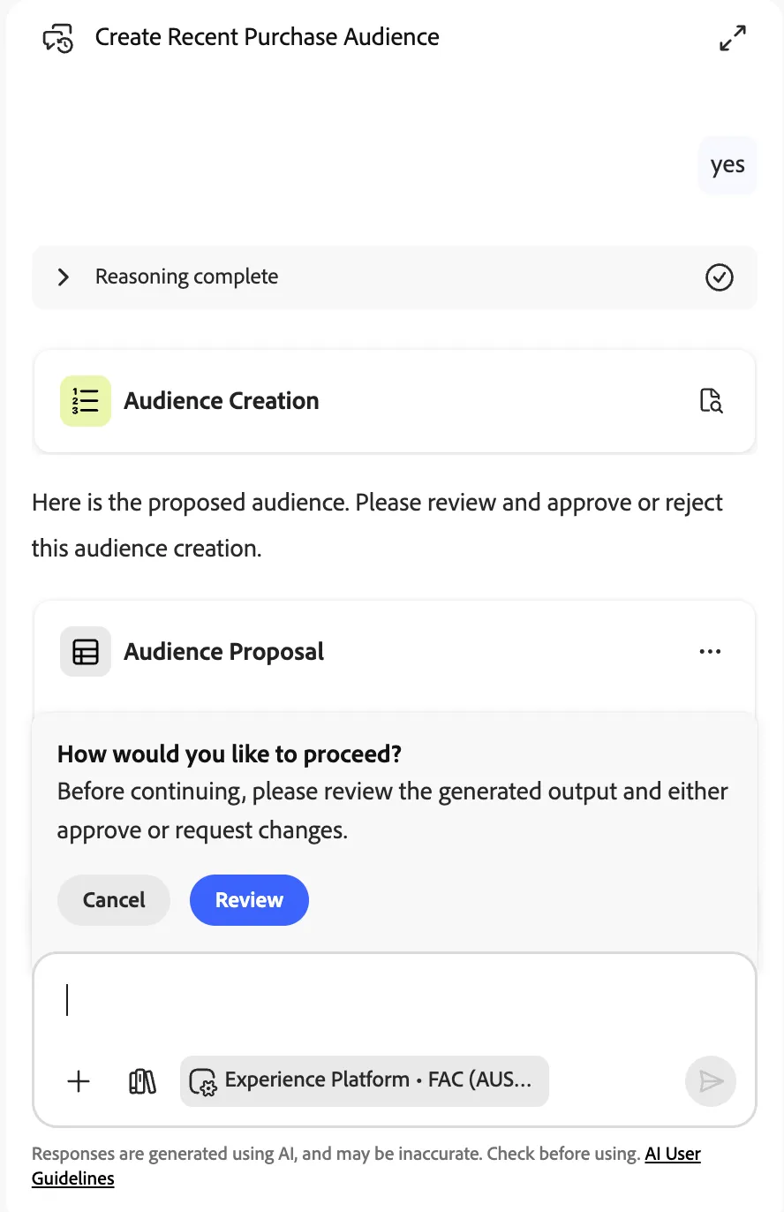Open the prompt library books icon
The image size is (784, 1212).
pos(142,1081)
